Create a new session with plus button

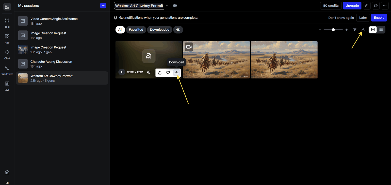click(x=103, y=6)
